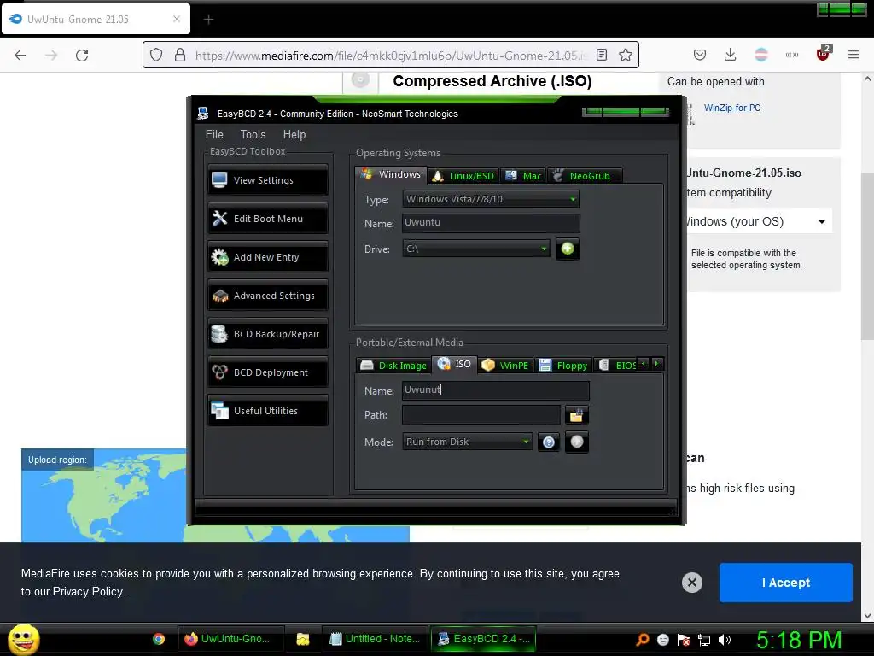This screenshot has width=874, height=656.
Task: Open View Settings in EasyBCD Toolbox
Action: coord(267,180)
